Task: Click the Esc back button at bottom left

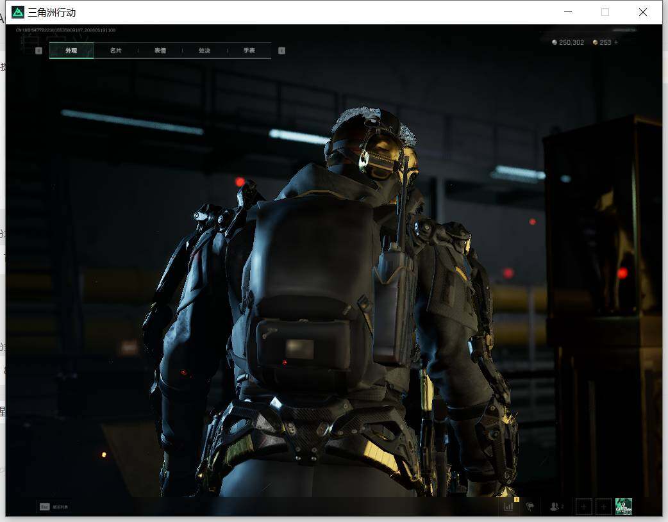Action: tap(54, 507)
